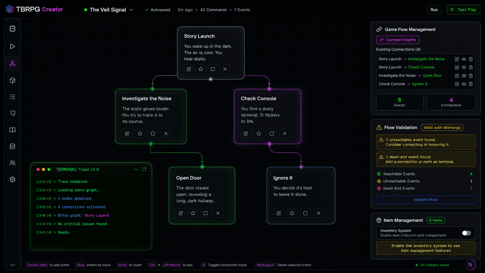Expand the sidebar bottom chevron

[x=12, y=265]
